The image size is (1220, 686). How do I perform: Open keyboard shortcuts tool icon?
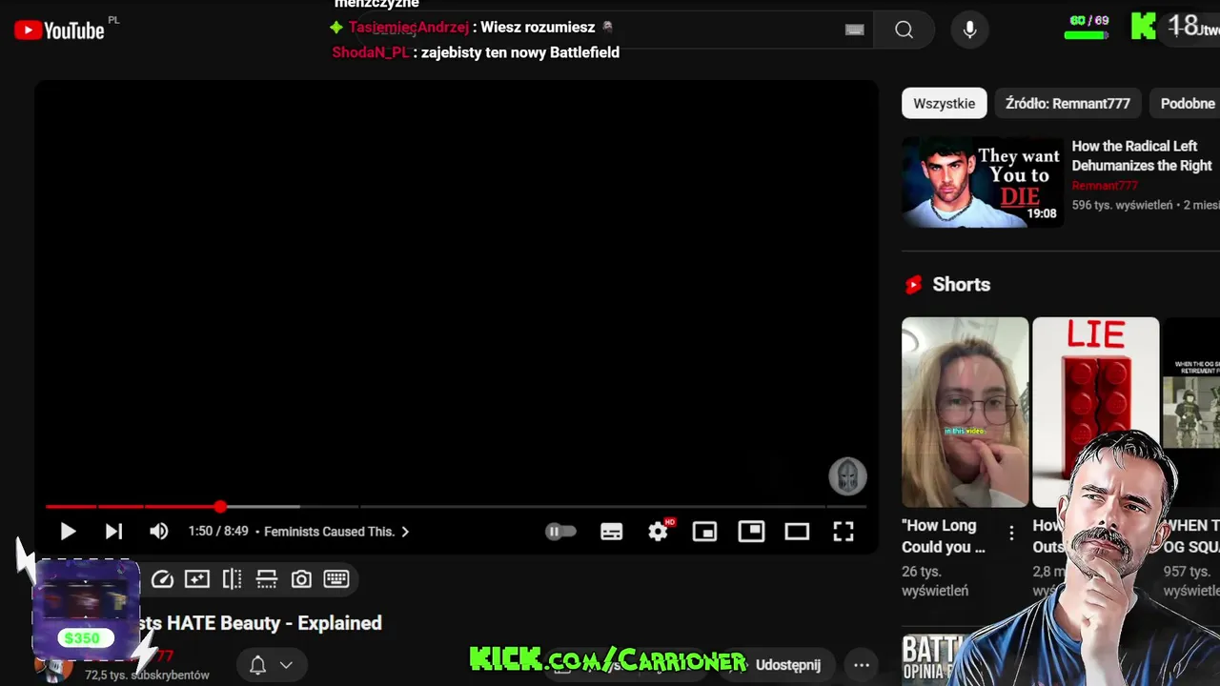[x=336, y=579]
